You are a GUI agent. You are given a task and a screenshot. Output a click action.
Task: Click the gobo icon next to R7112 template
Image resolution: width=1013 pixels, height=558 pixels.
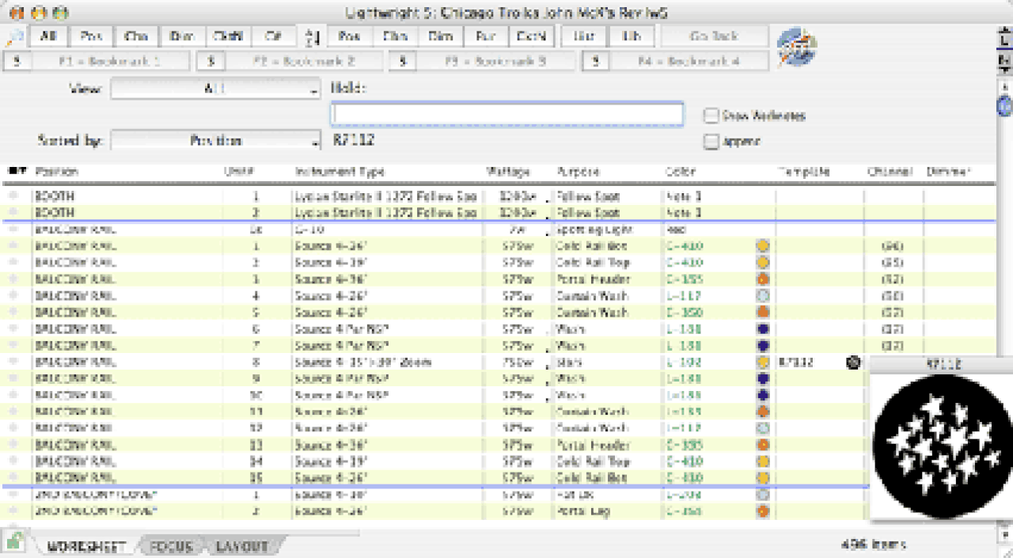pos(853,363)
